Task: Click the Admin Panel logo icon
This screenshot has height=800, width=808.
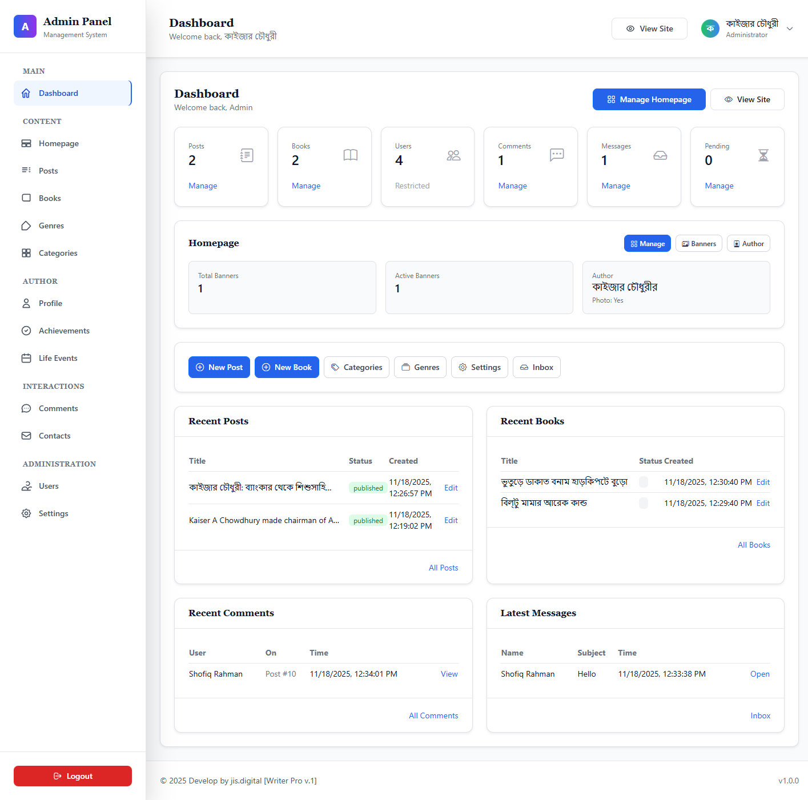Action: click(25, 27)
